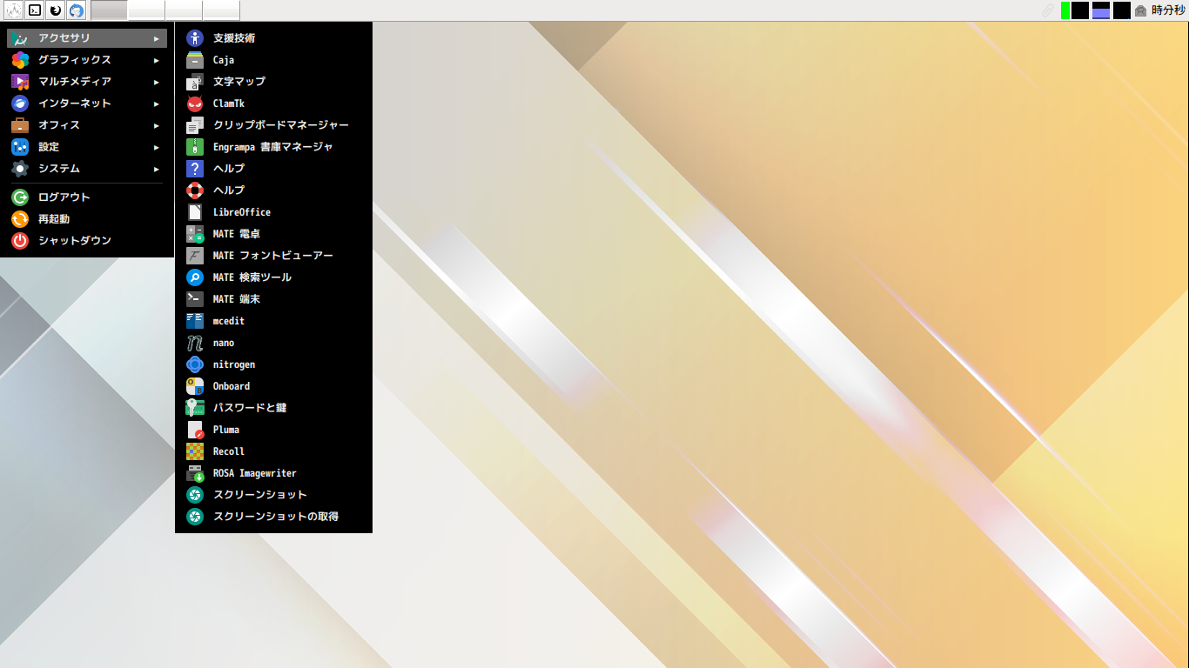Image resolution: width=1189 pixels, height=668 pixels.
Task: Open オフィス menu category
Action: [87, 125]
